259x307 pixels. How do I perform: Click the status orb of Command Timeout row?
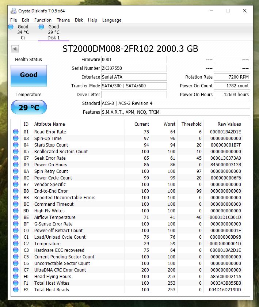coord(16,204)
